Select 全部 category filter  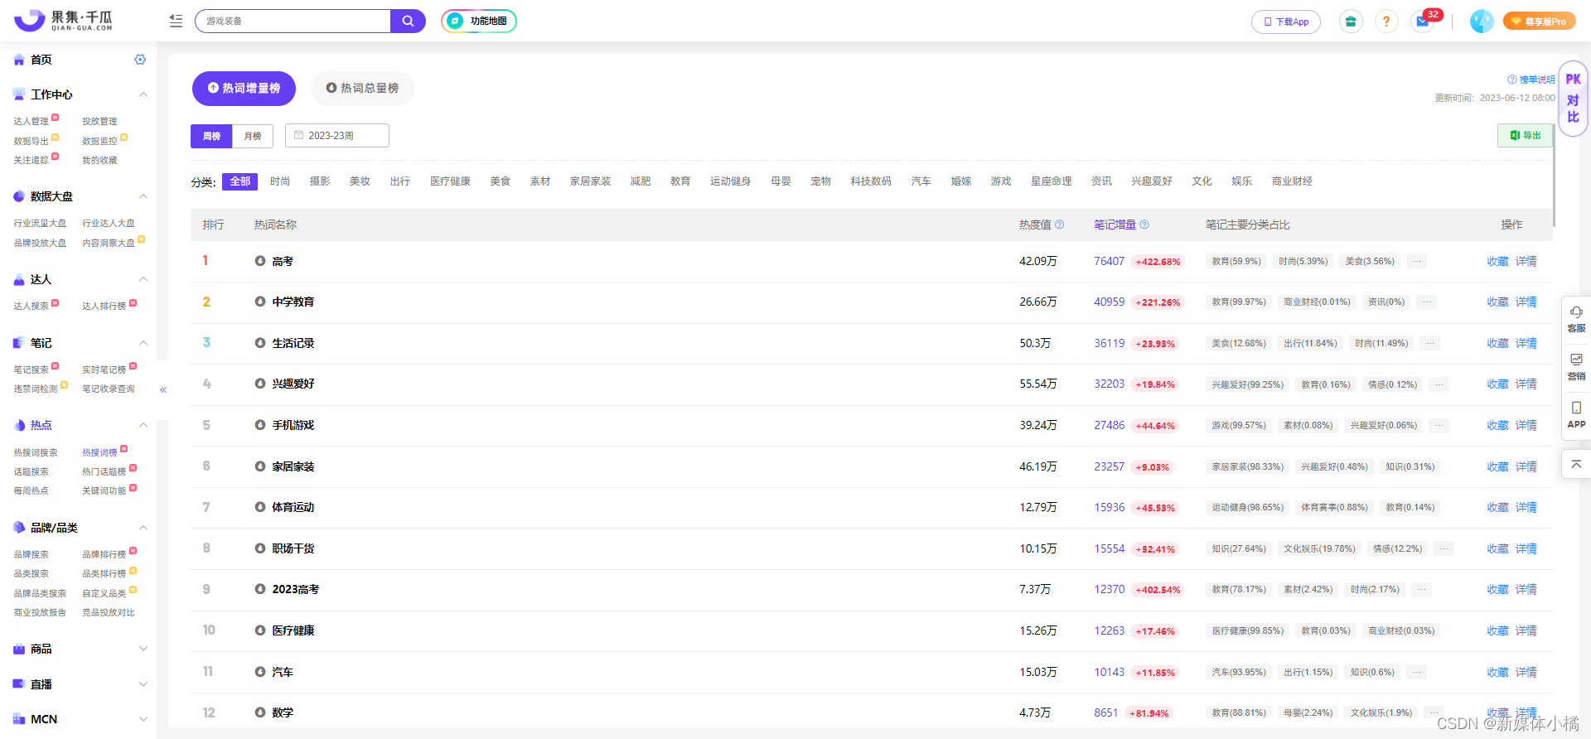point(240,181)
